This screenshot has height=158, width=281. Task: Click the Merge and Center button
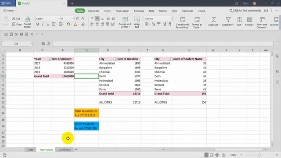coord(125,22)
